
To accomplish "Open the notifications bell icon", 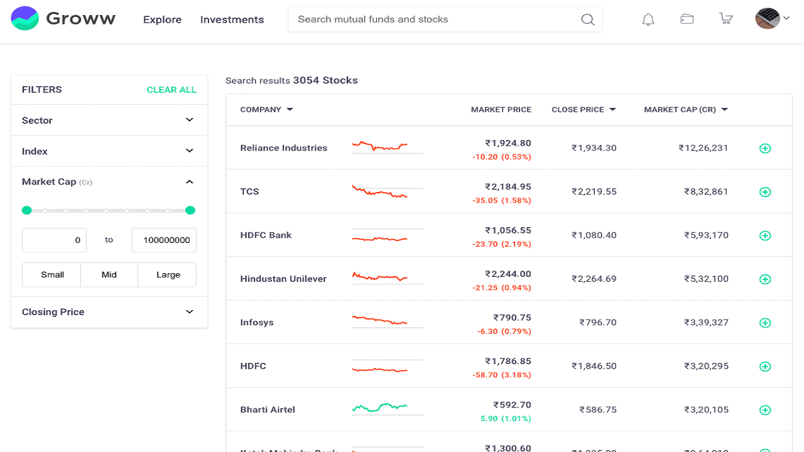I will (648, 19).
